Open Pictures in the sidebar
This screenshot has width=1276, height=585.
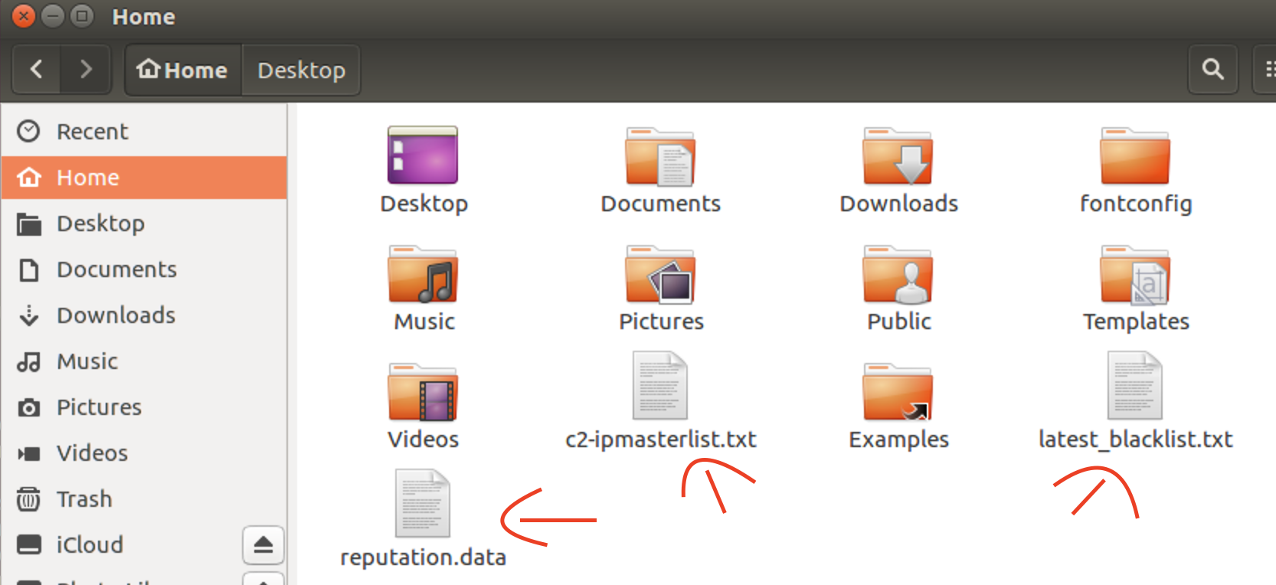tap(99, 407)
